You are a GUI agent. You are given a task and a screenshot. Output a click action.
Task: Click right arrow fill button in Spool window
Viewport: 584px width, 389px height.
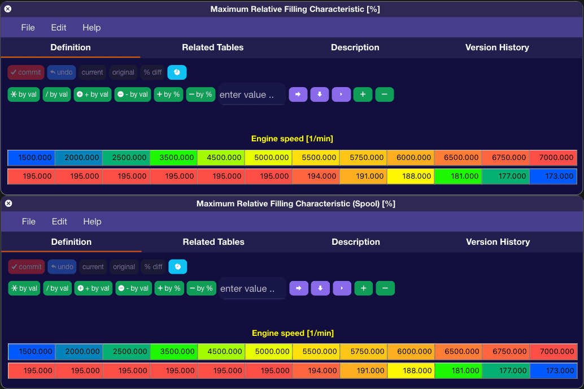tap(299, 288)
